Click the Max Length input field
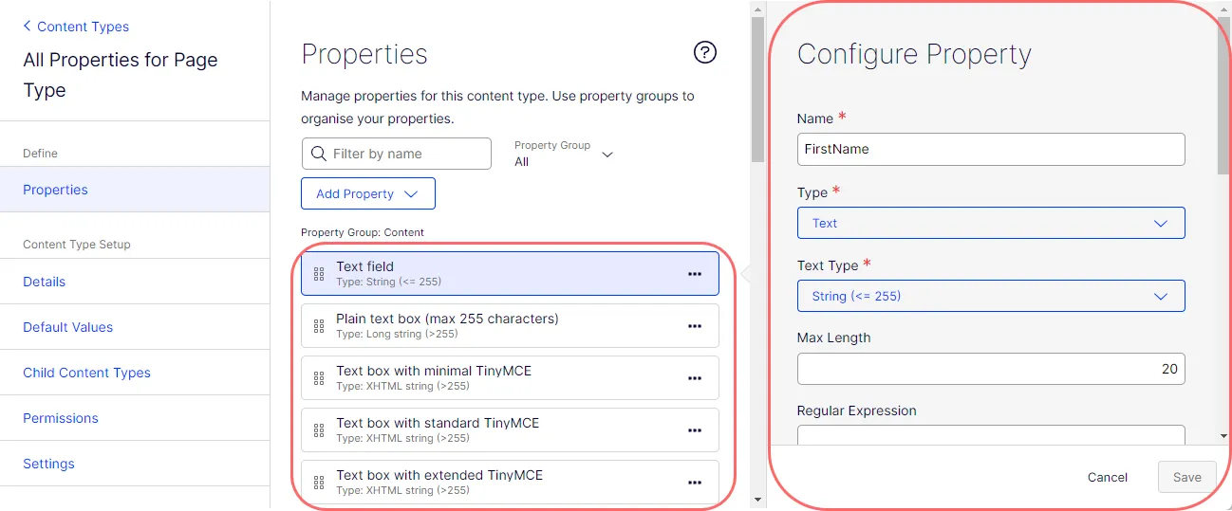 [x=991, y=369]
